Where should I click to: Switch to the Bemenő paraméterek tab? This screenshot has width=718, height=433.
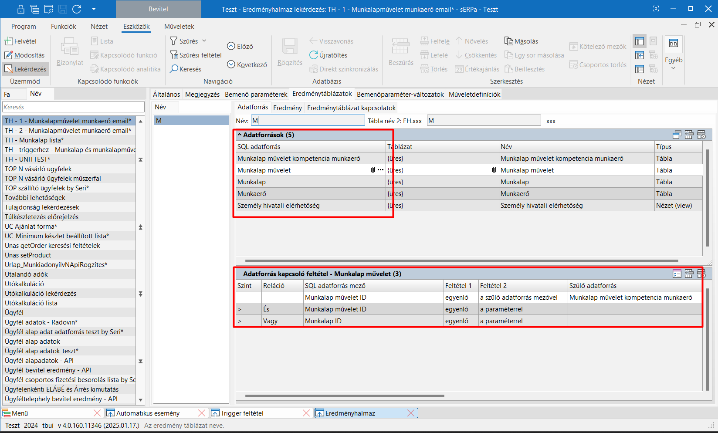click(256, 95)
